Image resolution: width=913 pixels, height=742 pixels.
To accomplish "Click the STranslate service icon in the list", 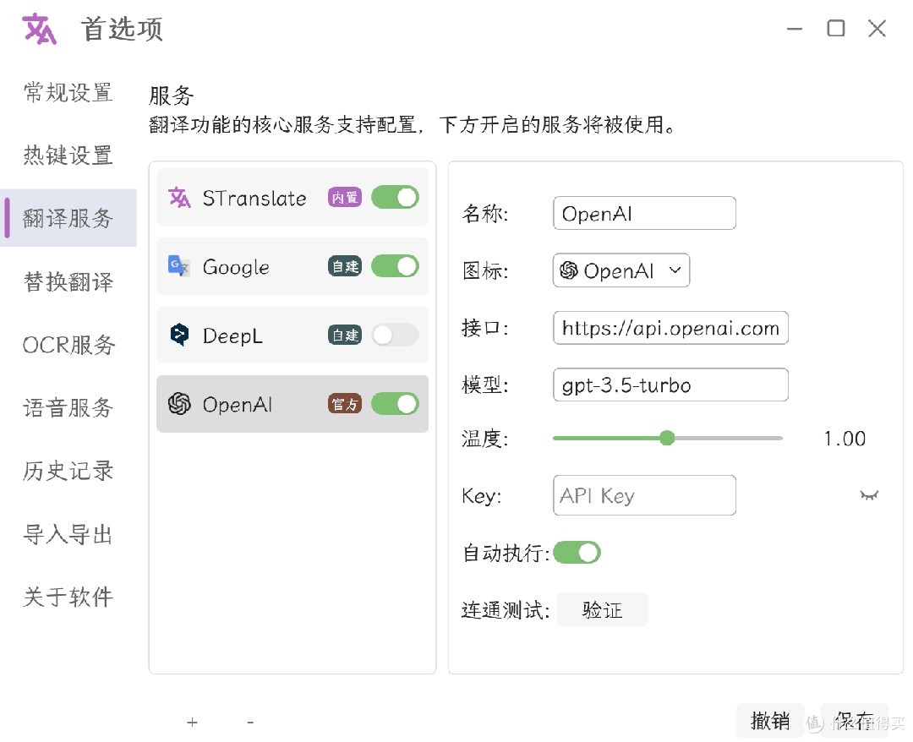I will coord(179,198).
